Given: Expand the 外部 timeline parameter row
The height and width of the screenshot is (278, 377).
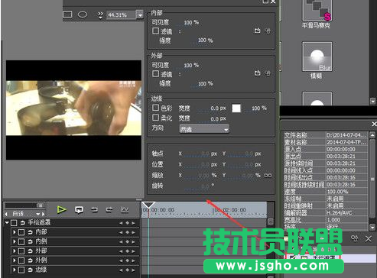Looking at the screenshot, I should 15,251.
